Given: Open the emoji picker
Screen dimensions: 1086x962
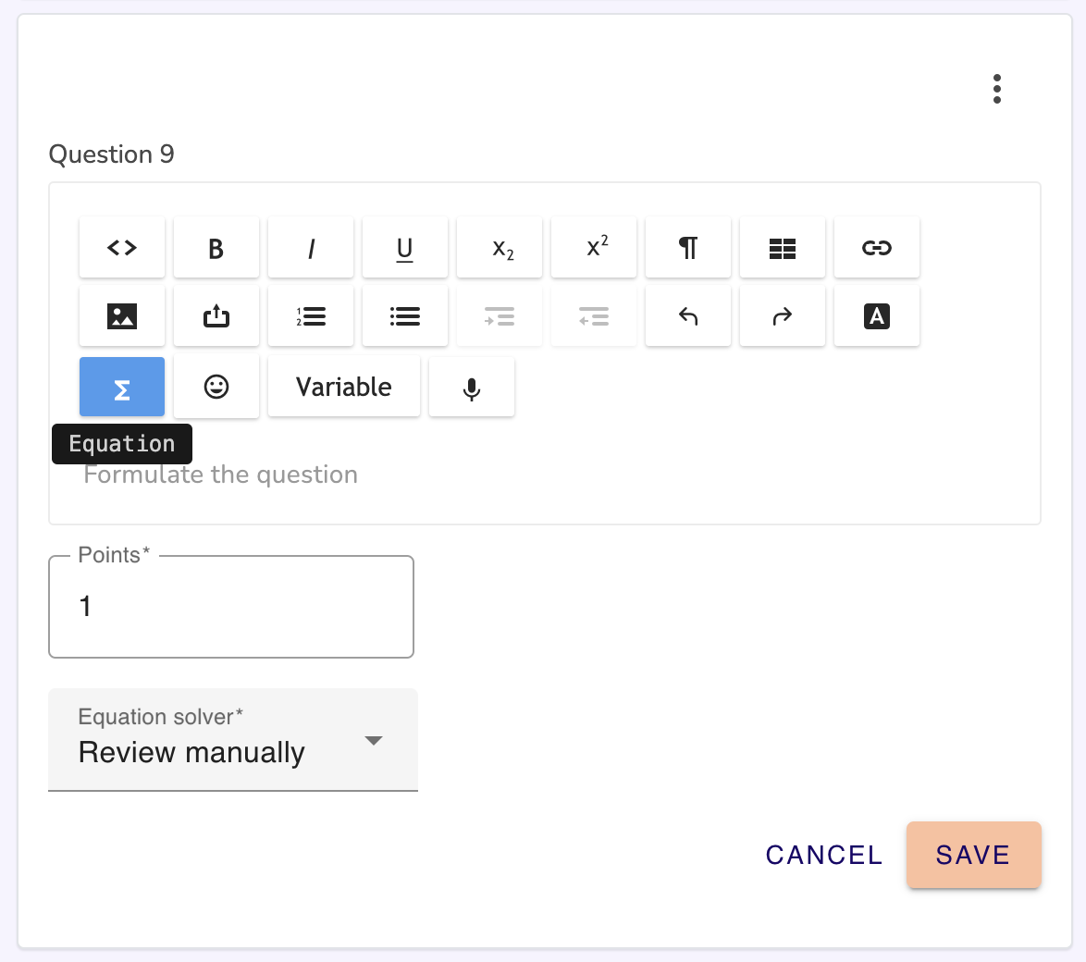Looking at the screenshot, I should tap(216, 387).
